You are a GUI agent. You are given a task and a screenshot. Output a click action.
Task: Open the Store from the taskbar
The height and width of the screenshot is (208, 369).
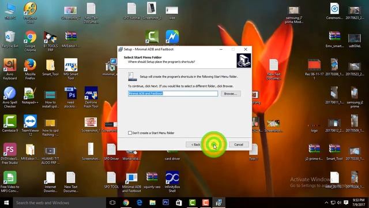[179, 203]
